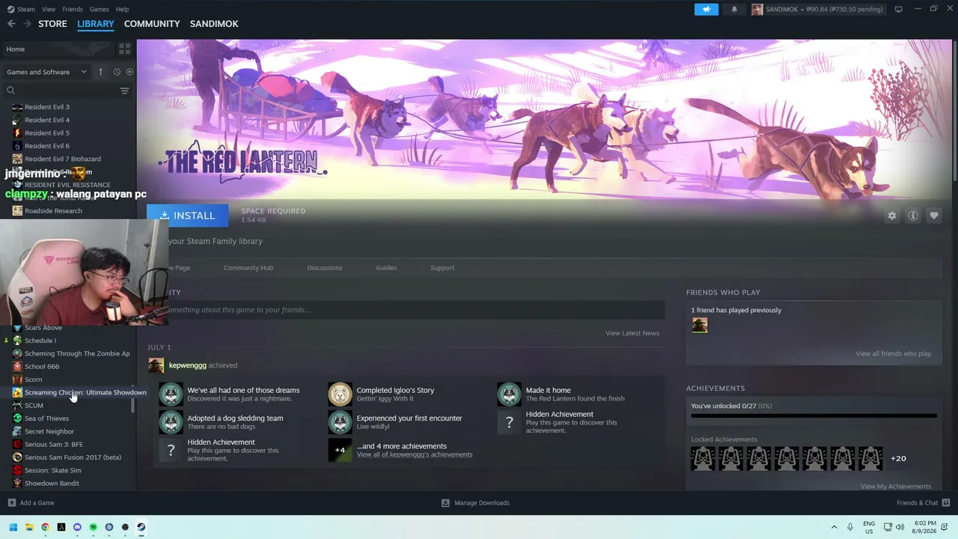Install The Red Lantern
The image size is (958, 539).
tap(187, 216)
